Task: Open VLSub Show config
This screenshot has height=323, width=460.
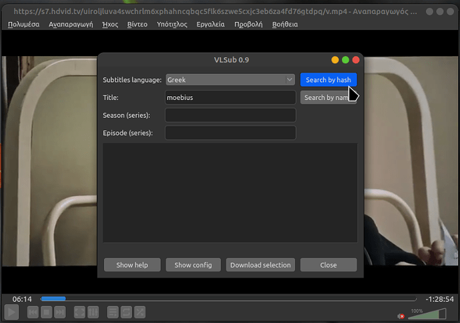Action: pos(193,265)
